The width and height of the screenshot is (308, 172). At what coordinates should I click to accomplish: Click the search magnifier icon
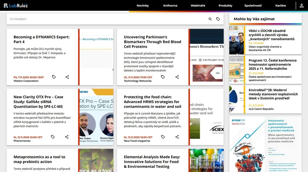point(210,19)
